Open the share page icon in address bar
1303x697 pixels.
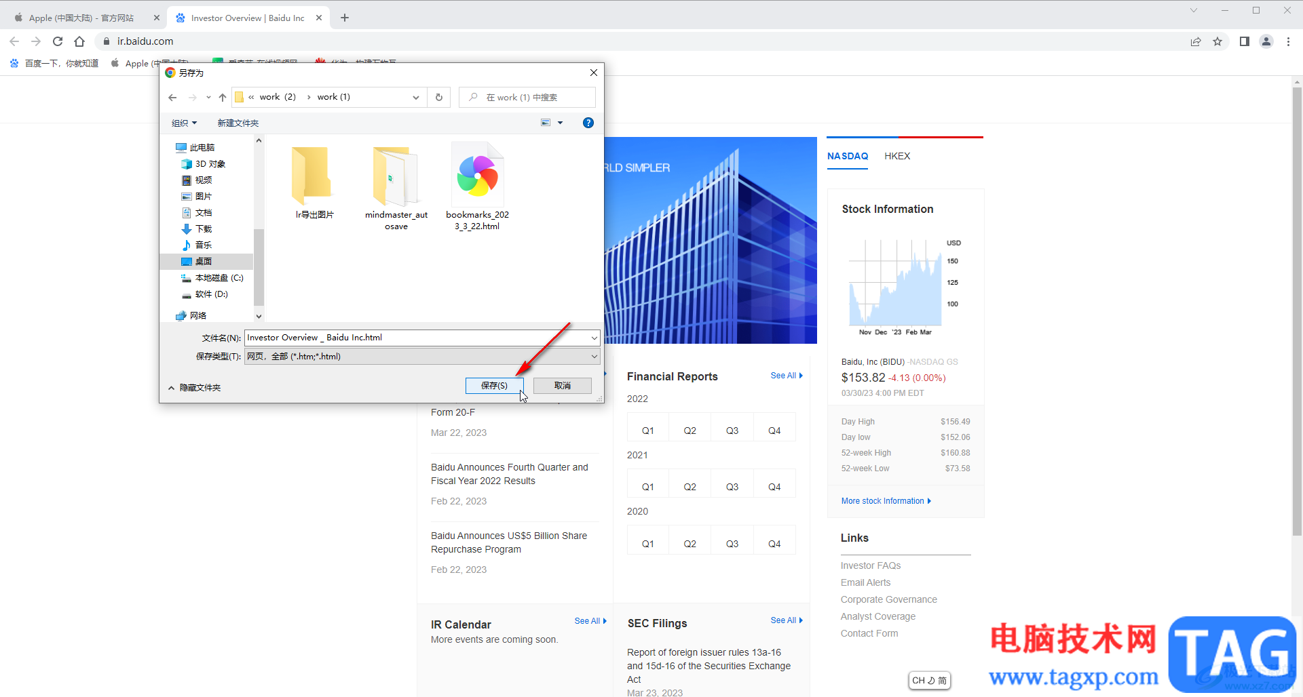pos(1196,41)
